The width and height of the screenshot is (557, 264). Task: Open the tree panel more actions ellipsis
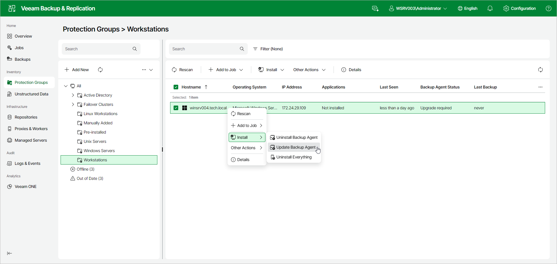(144, 70)
